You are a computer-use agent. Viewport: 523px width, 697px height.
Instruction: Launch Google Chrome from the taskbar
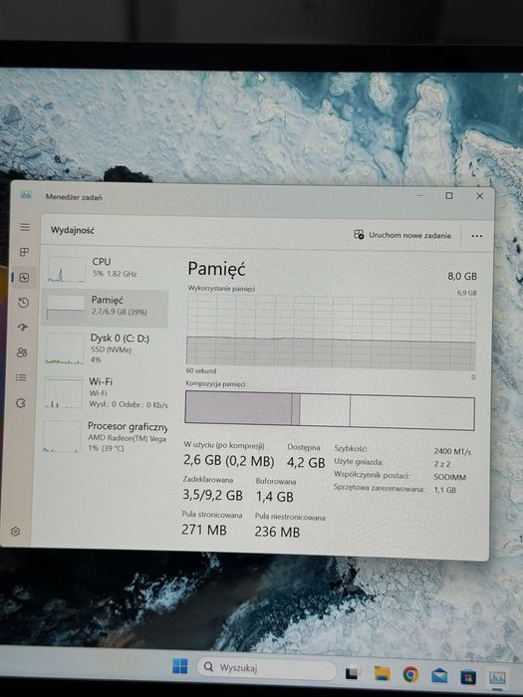click(x=410, y=674)
